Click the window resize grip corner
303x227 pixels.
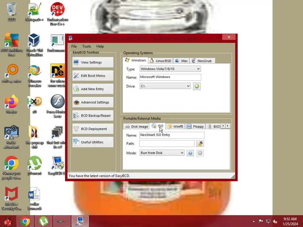tap(233, 177)
